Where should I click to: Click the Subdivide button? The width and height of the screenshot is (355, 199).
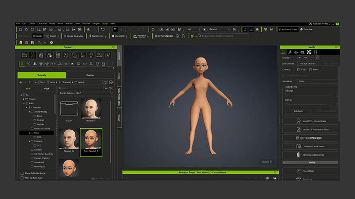tap(298, 111)
